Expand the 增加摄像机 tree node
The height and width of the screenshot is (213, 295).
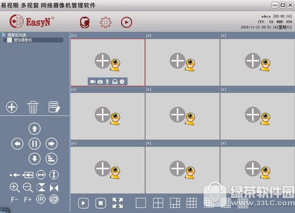click(x=9, y=40)
